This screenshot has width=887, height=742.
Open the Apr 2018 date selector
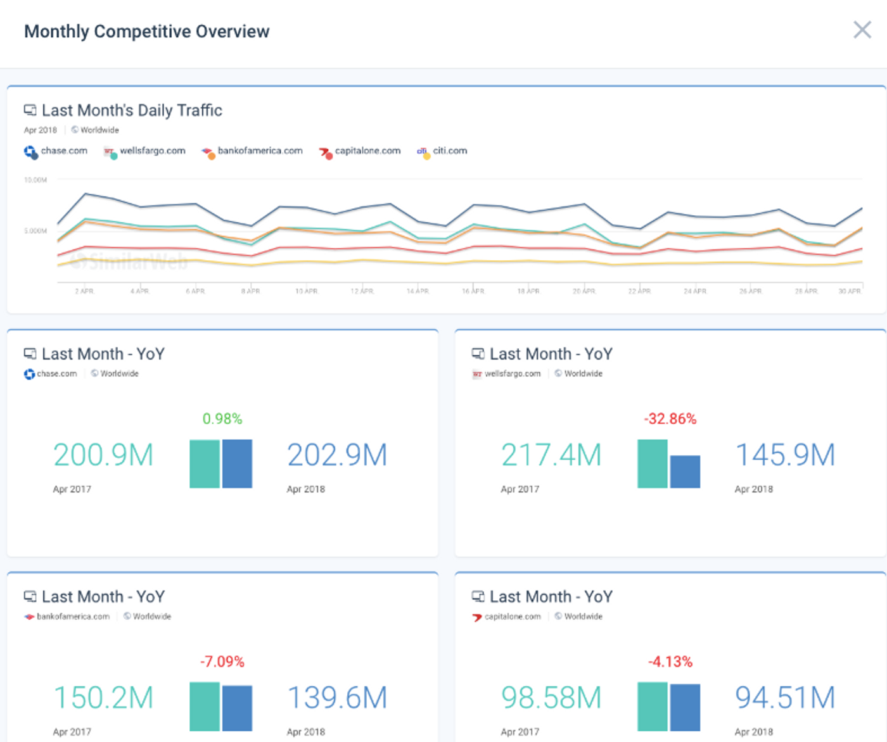pos(40,130)
